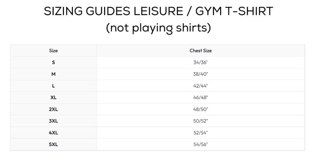Click the 3XL size label
The height and width of the screenshot is (166, 317).
[53, 121]
